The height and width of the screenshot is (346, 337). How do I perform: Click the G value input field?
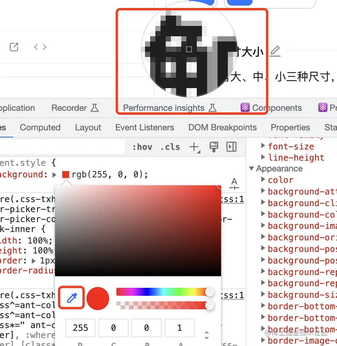[114, 328]
